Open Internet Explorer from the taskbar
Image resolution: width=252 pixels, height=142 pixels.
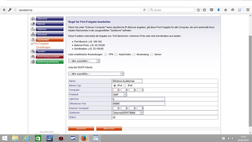[x=27, y=138]
